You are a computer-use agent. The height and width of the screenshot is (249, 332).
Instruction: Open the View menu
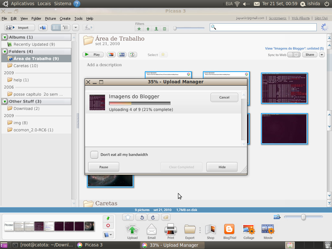[24, 18]
